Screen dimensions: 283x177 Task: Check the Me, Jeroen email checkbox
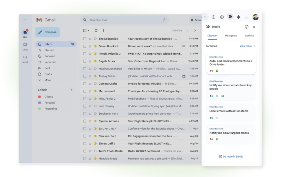click(85, 91)
